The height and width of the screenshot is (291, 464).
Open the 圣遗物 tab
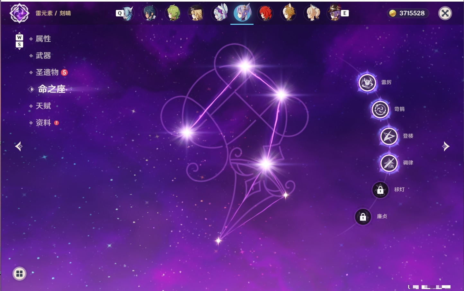pyautogui.click(x=47, y=72)
